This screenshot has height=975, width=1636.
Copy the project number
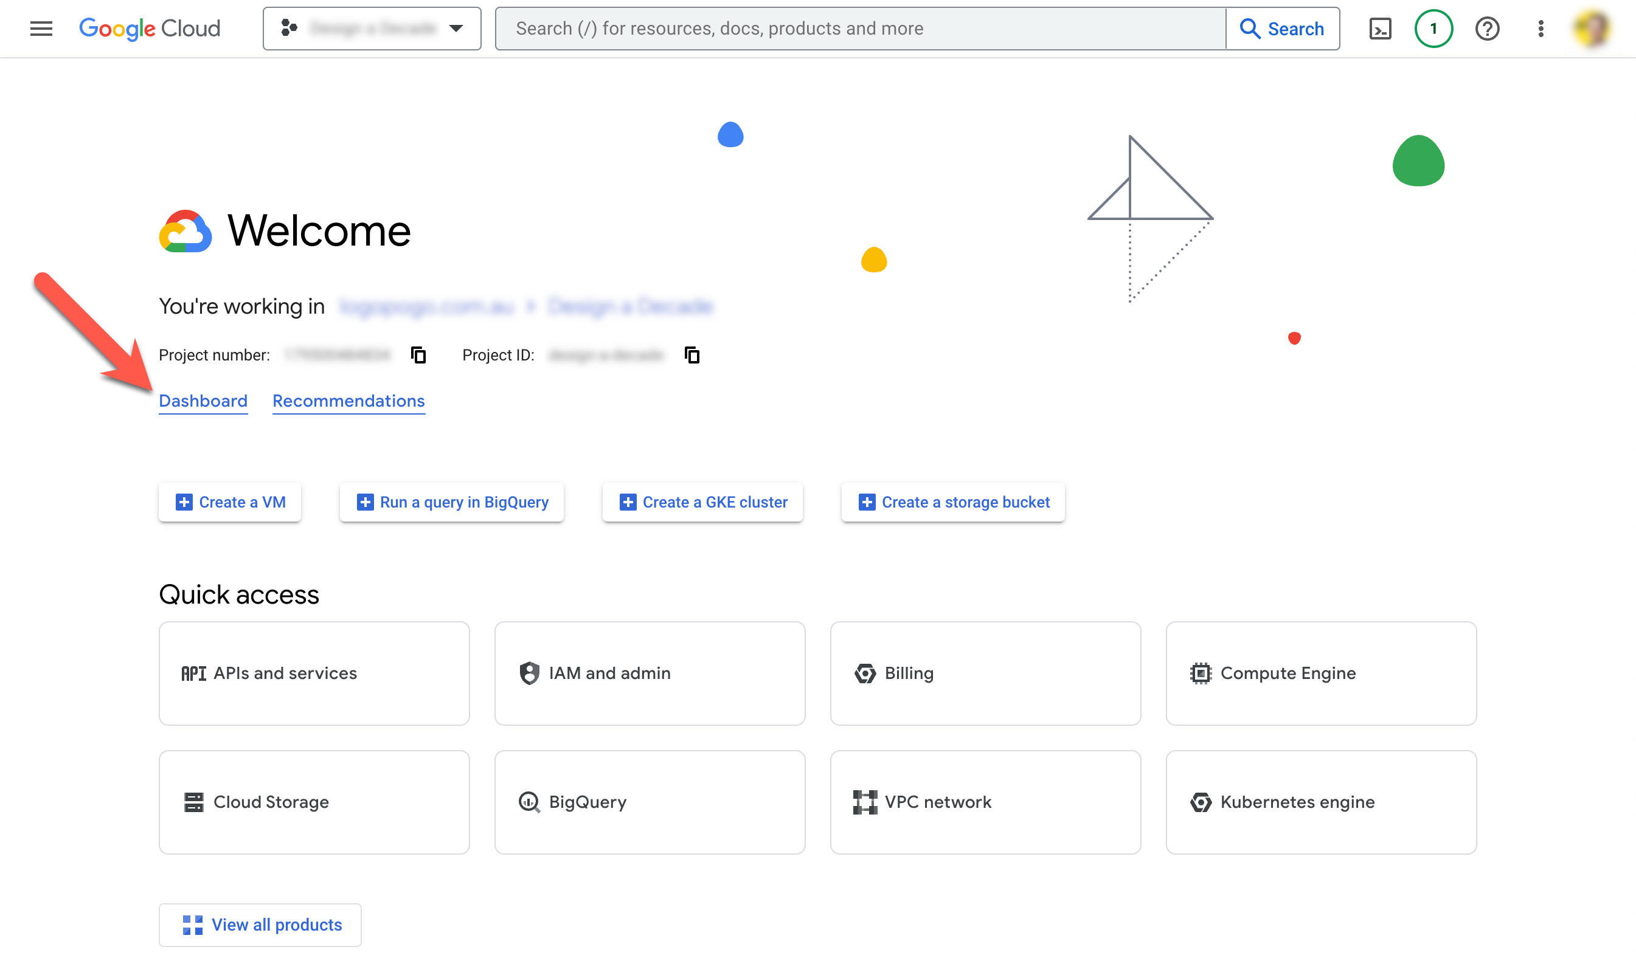(x=418, y=355)
